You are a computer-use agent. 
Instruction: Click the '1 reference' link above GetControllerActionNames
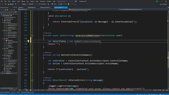(47, 53)
